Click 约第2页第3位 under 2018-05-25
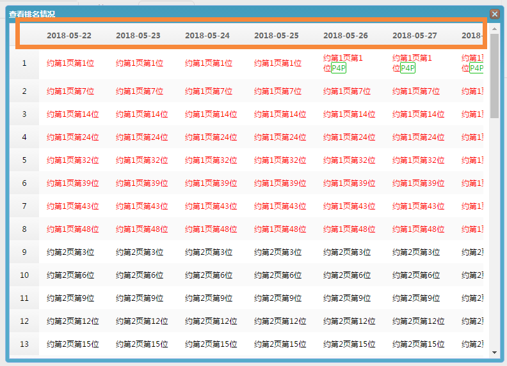The width and height of the screenshot is (507, 366). [278, 252]
